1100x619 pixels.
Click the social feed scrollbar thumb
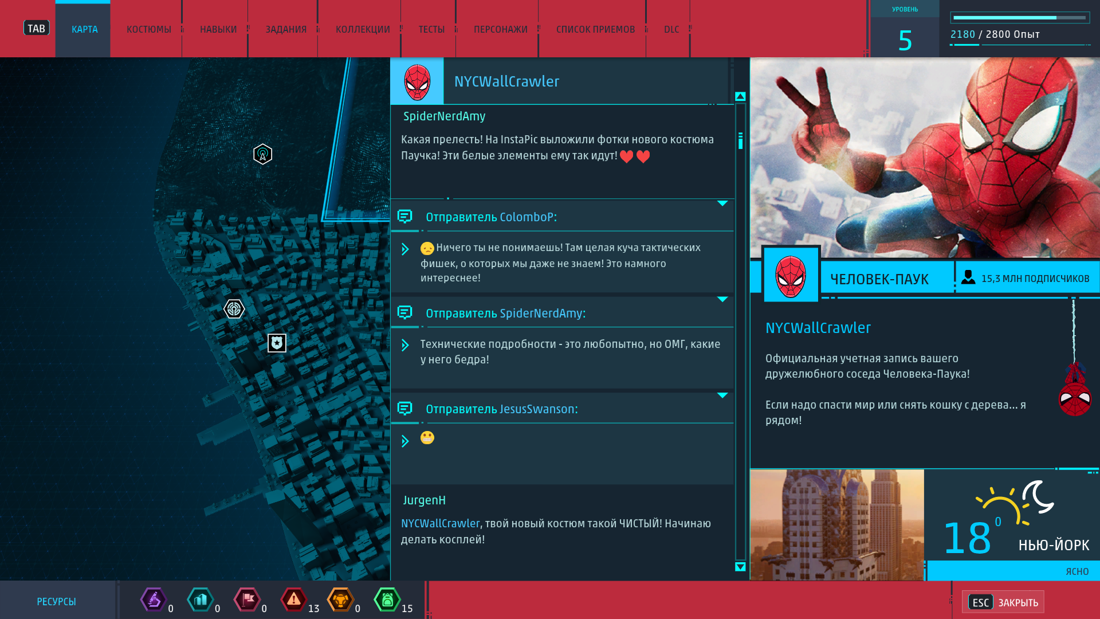740,141
